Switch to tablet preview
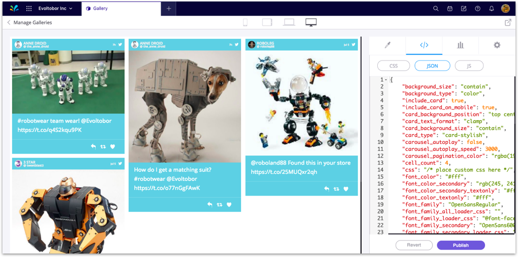The height and width of the screenshot is (257, 518). click(x=267, y=22)
